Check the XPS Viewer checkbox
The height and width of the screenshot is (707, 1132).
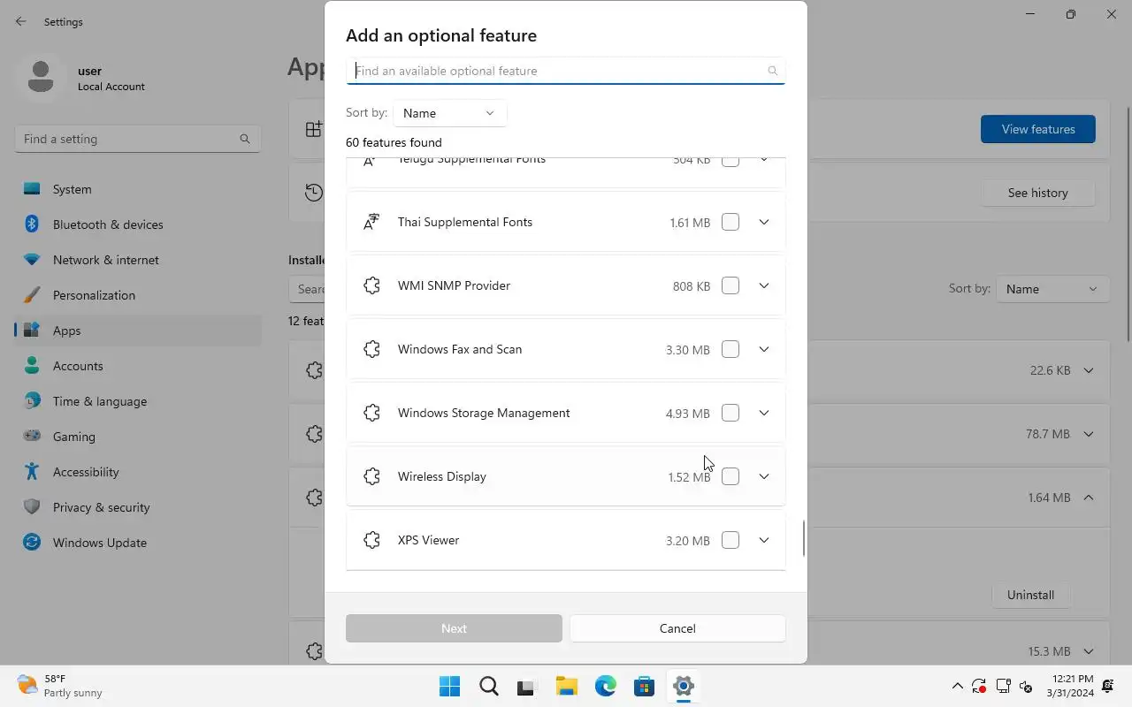click(730, 540)
